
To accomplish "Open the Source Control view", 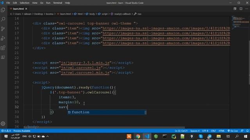I will pos(3,29).
